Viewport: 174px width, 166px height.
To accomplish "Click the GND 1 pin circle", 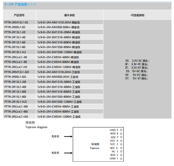I will click(121, 159).
